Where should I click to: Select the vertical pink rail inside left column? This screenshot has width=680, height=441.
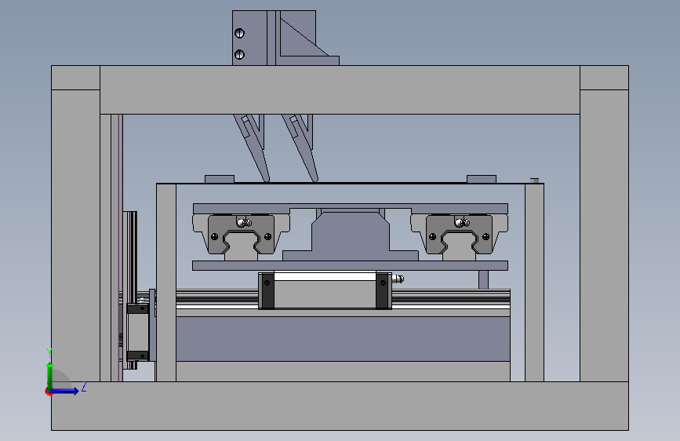coord(117,248)
